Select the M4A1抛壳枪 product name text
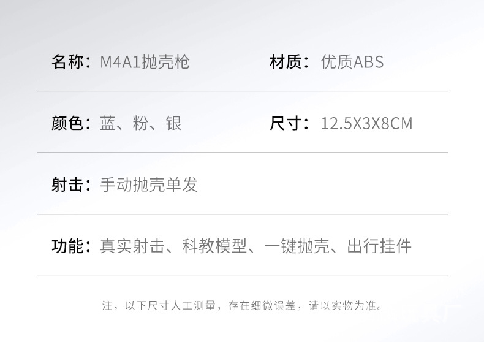This screenshot has width=484, height=342. [x=145, y=62]
